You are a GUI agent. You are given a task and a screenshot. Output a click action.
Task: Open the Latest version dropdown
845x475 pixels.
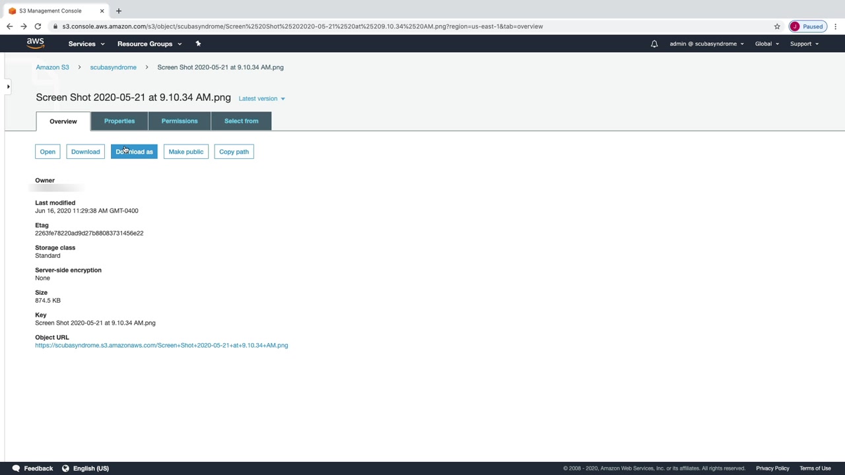[261, 98]
